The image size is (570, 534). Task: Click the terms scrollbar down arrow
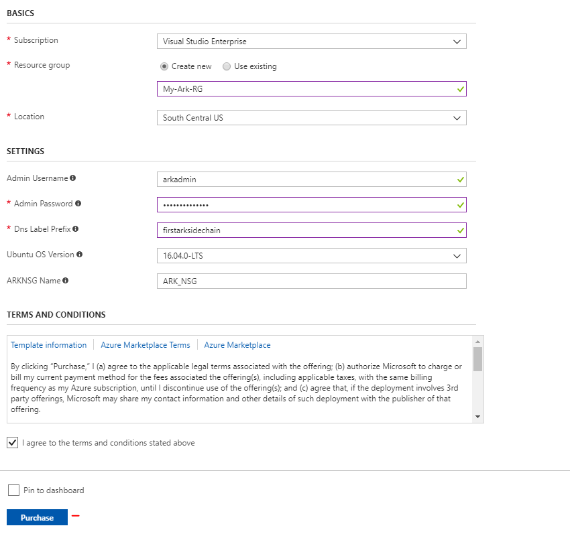point(477,417)
